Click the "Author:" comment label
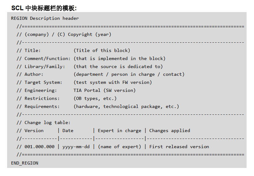The height and width of the screenshot is (176, 254). 34,74
